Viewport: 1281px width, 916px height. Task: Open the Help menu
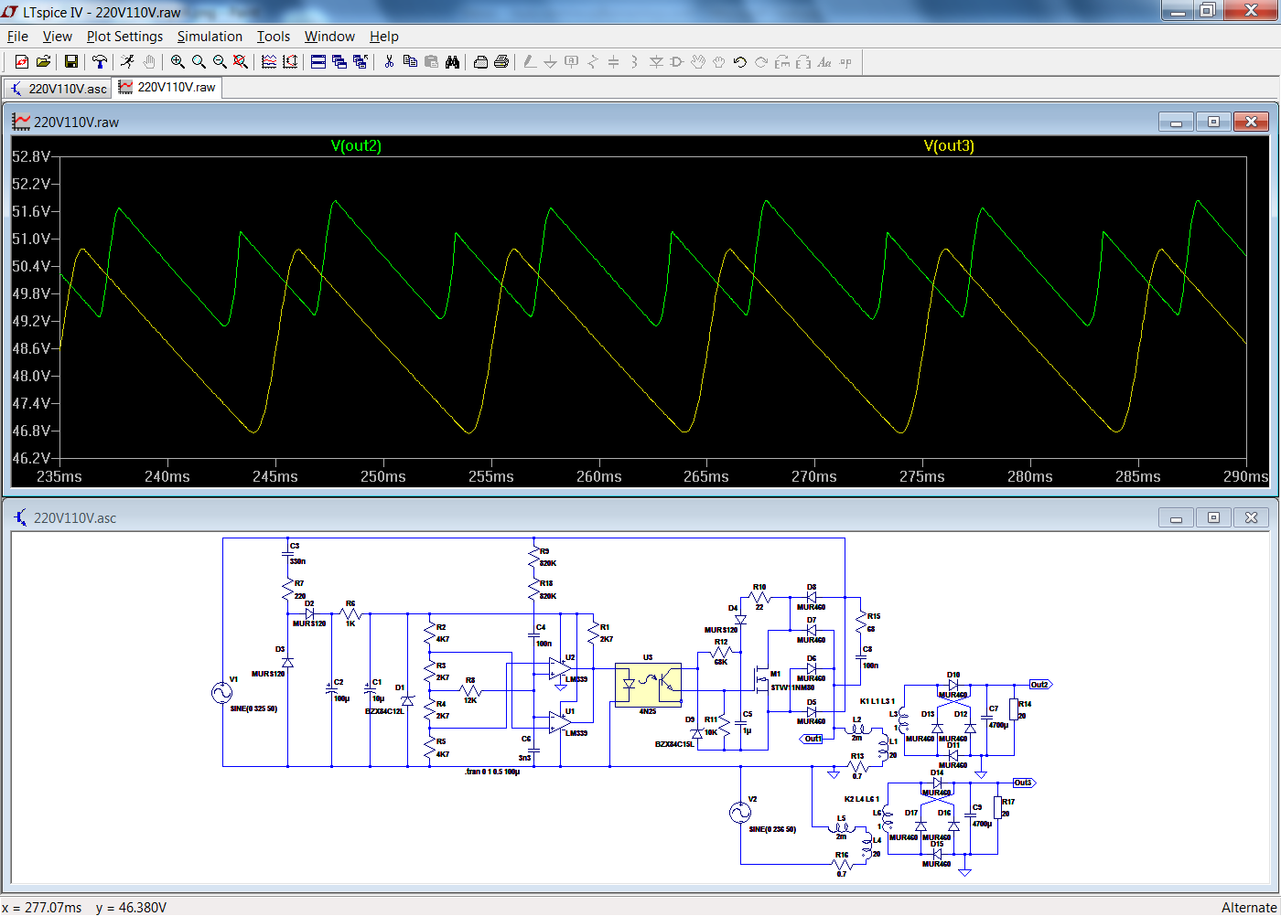(x=384, y=37)
